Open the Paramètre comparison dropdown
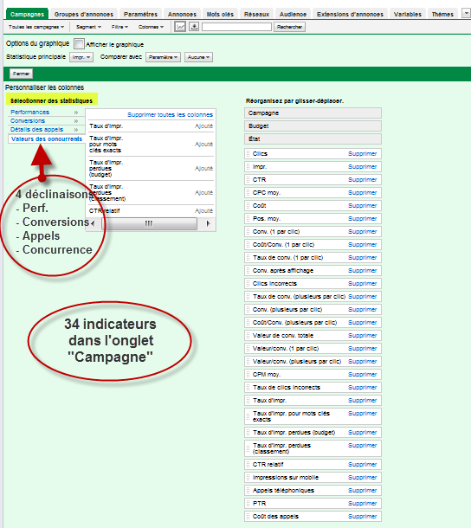The image size is (471, 528). pyautogui.click(x=163, y=57)
